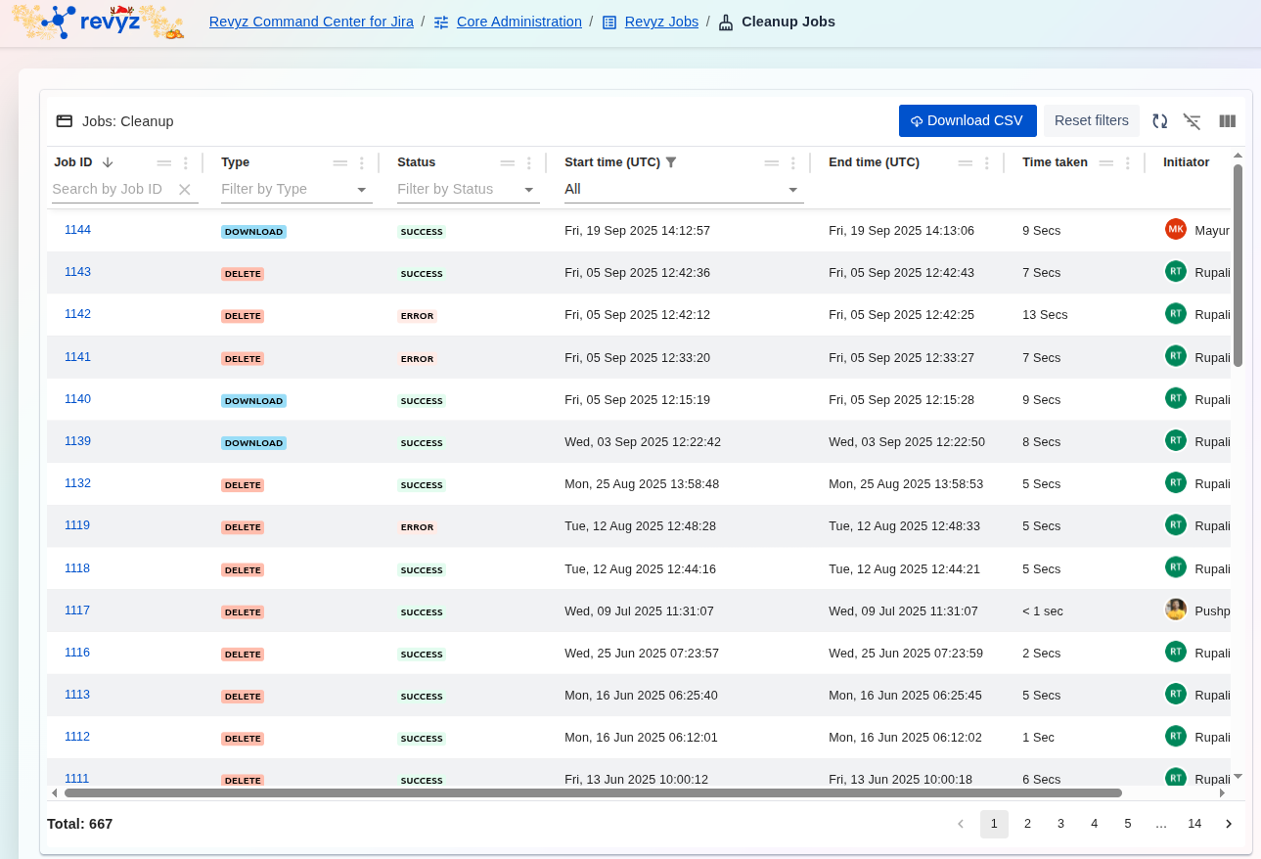
Task: Open the column chooser icon
Action: [1227, 121]
